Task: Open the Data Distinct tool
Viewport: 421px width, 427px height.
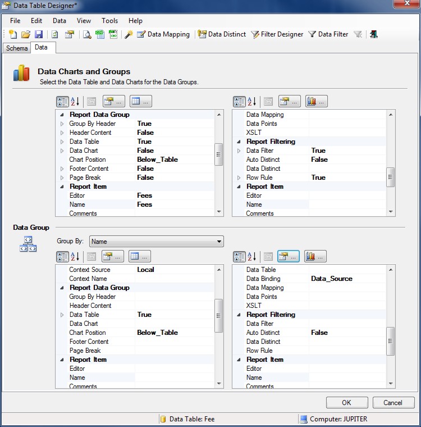Action: [x=222, y=34]
